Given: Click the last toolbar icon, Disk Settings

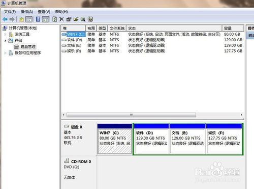Looking at the screenshot, I should pyautogui.click(x=90, y=19).
